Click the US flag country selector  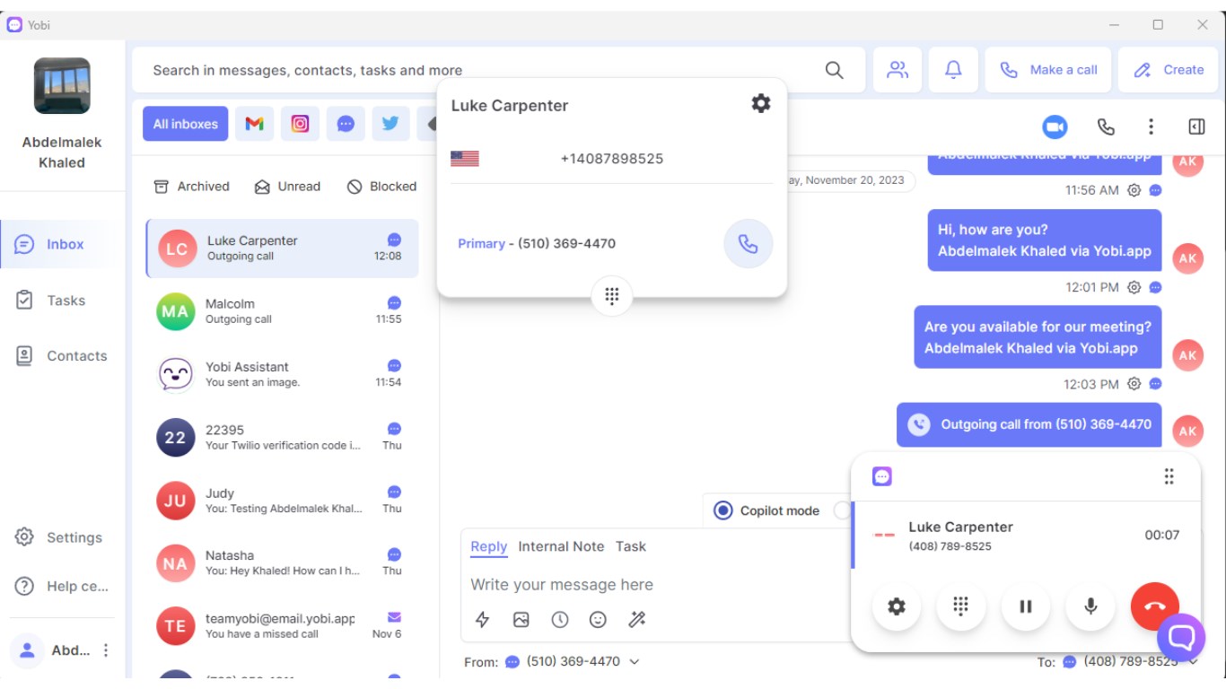point(465,159)
